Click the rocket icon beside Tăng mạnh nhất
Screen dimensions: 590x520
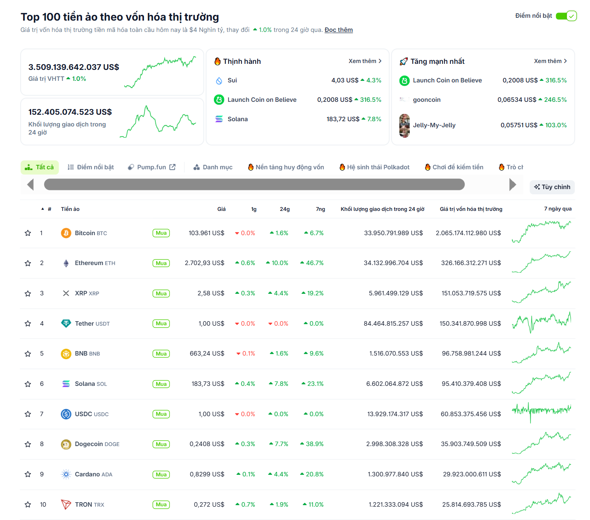point(404,61)
